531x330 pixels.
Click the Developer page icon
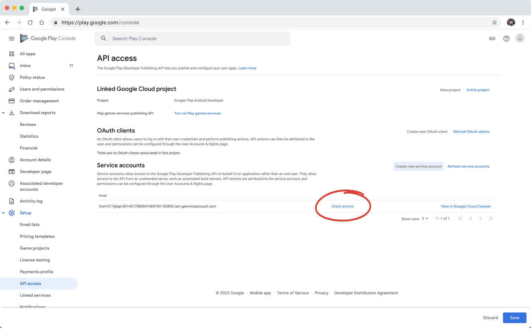coord(11,171)
